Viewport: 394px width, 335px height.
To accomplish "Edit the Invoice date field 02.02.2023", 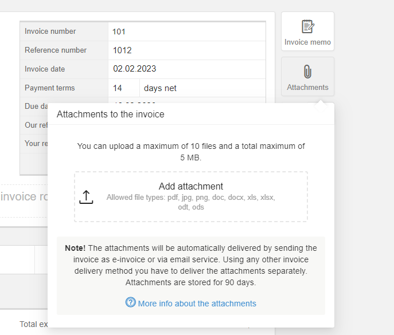I will tap(187, 69).
